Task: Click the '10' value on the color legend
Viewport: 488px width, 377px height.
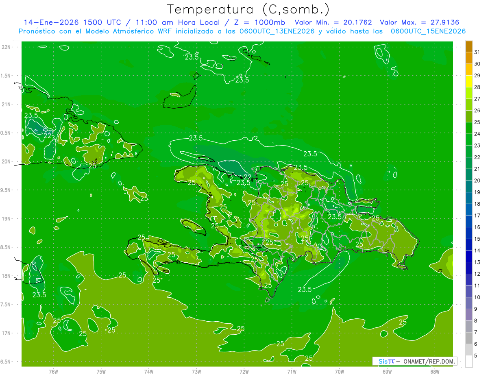Action: 477,297
